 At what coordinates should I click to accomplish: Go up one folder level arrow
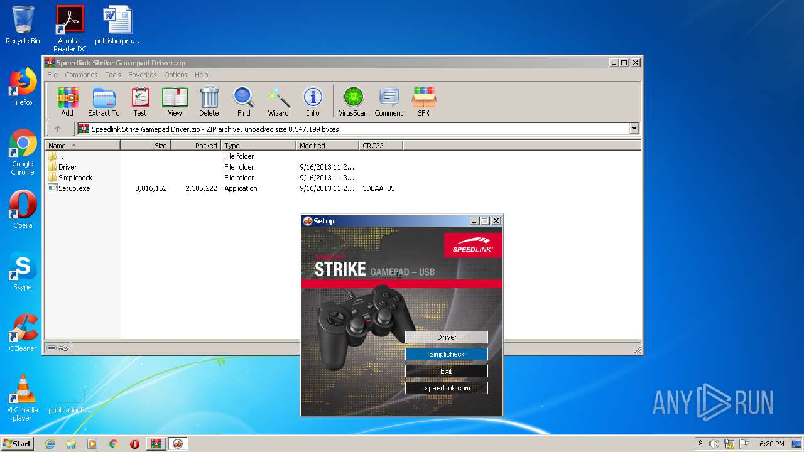pyautogui.click(x=58, y=129)
